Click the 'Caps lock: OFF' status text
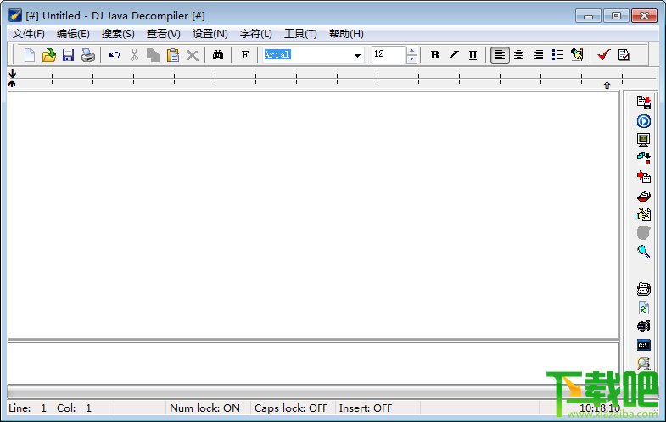 (x=291, y=408)
